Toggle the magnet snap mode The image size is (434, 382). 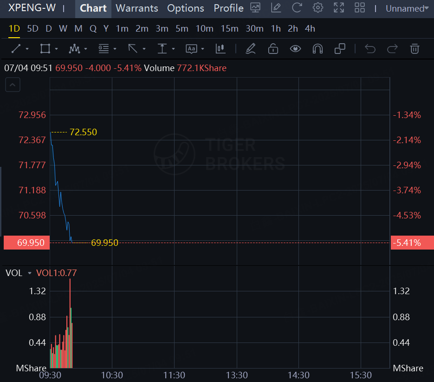(x=317, y=49)
